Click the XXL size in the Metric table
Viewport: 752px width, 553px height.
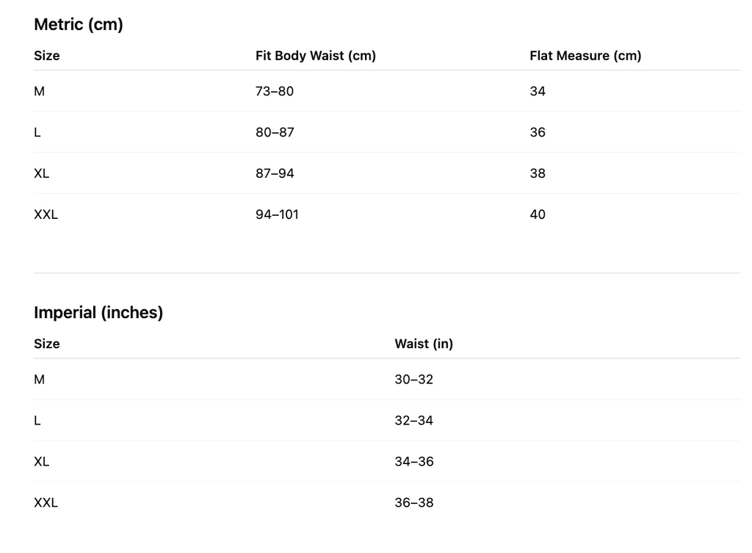(46, 214)
